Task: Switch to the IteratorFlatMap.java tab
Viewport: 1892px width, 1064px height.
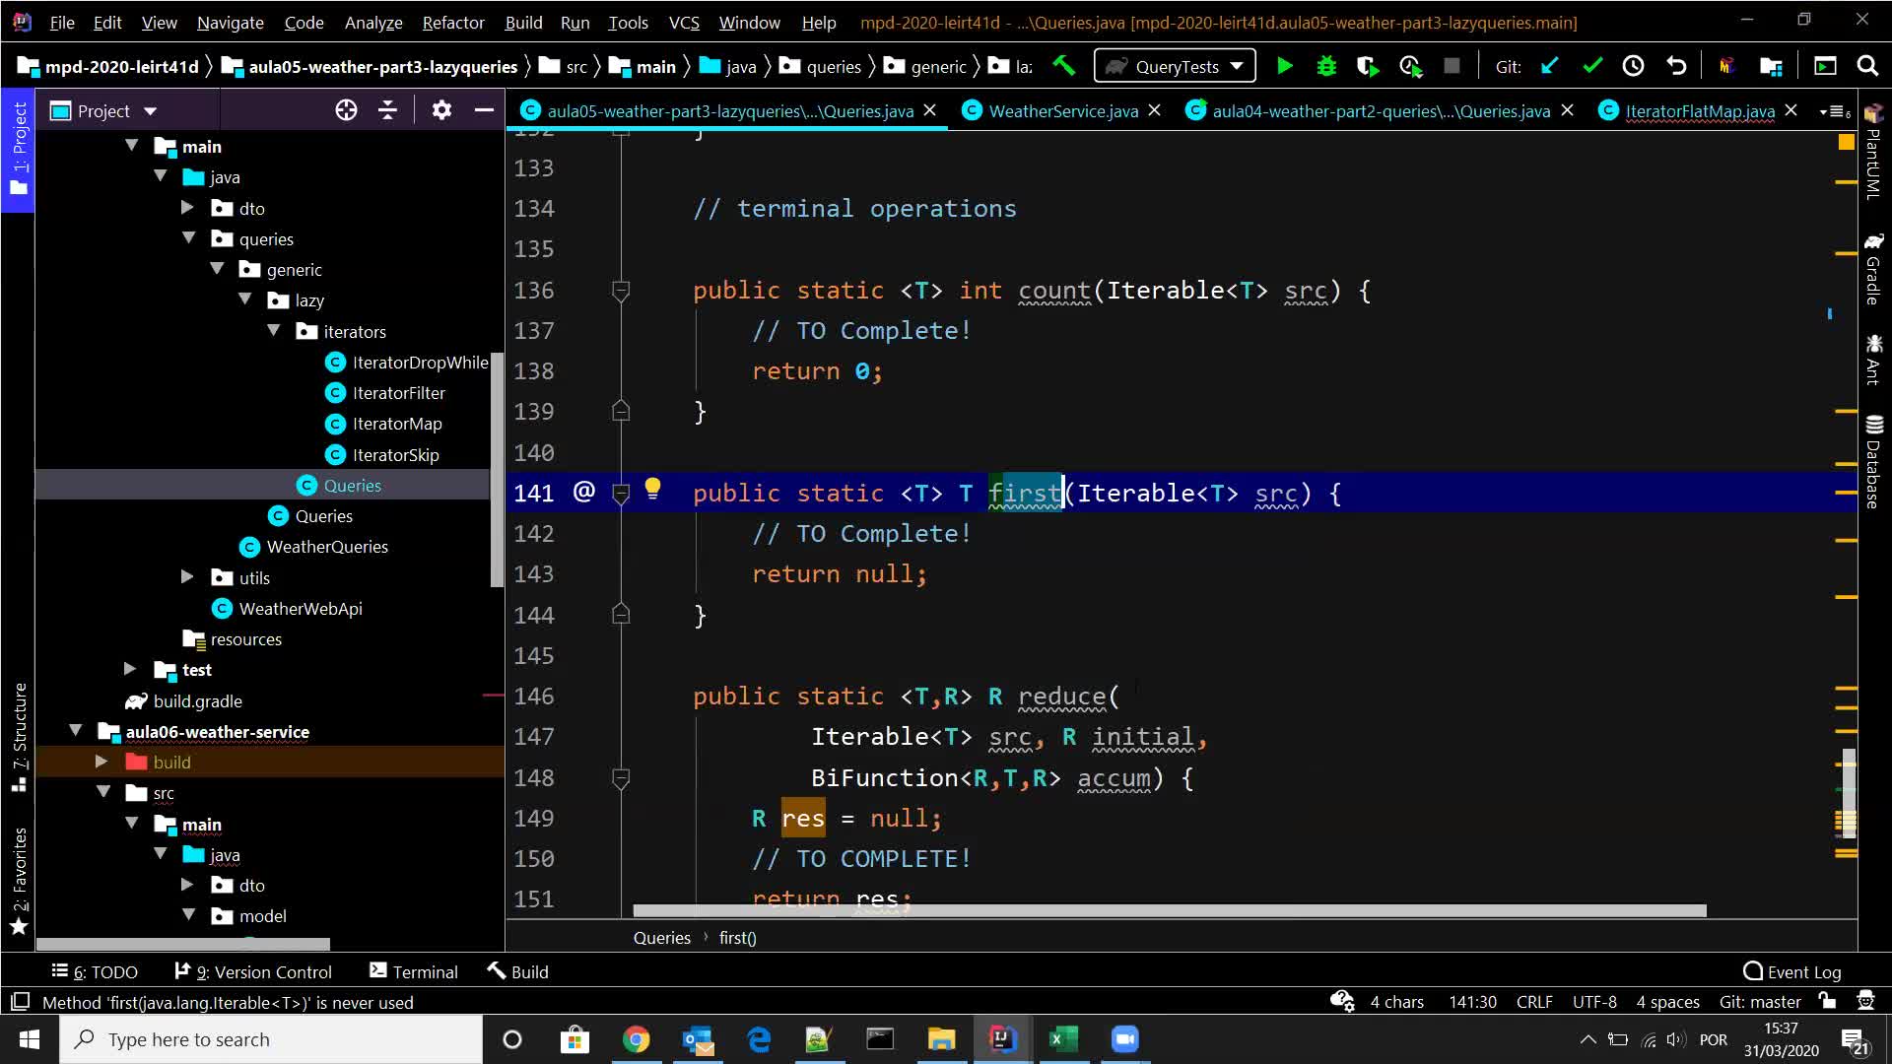Action: click(1700, 111)
